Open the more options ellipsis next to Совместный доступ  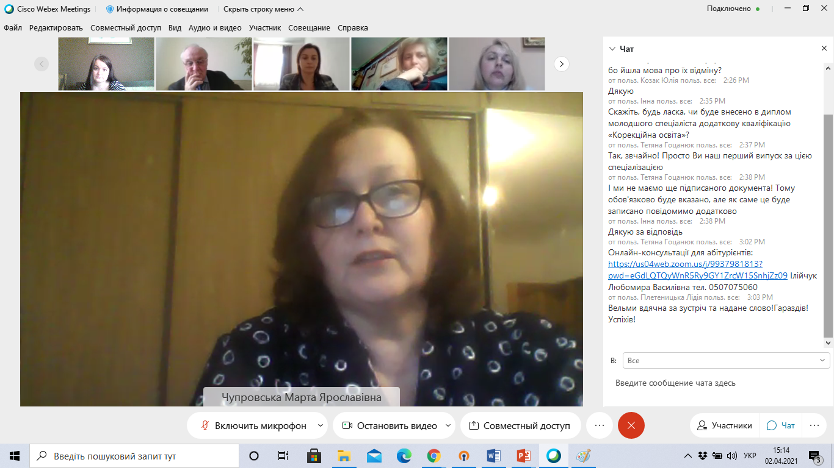point(599,425)
